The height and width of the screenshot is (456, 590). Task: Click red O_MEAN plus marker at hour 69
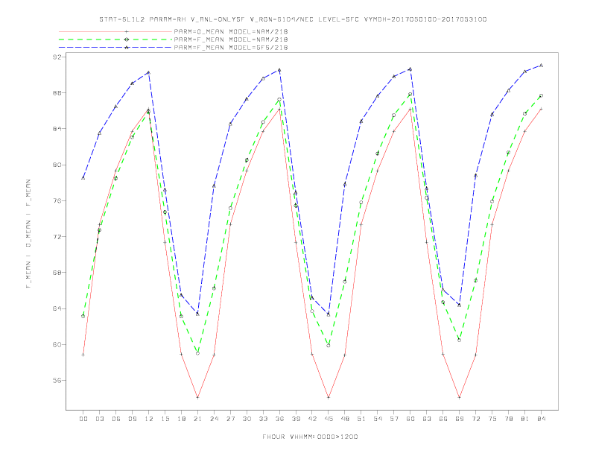pyautogui.click(x=460, y=397)
